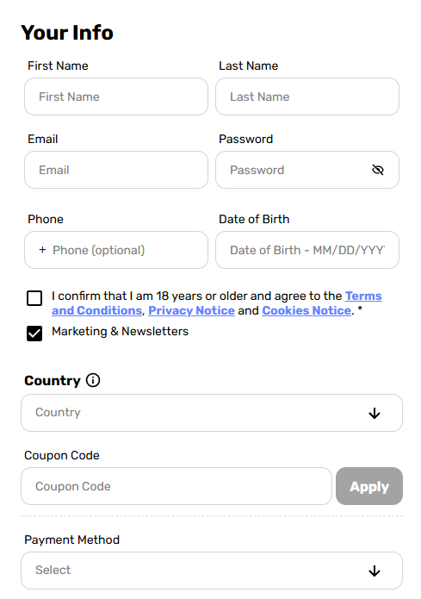
Task: Click the Country dropdown arrow
Action: point(374,413)
